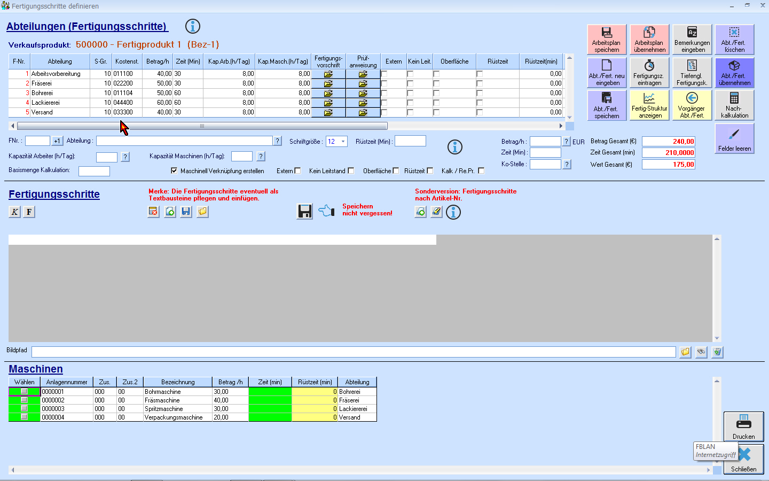Enable the Kalk / Re.Pr. checkbox

pyautogui.click(x=481, y=171)
